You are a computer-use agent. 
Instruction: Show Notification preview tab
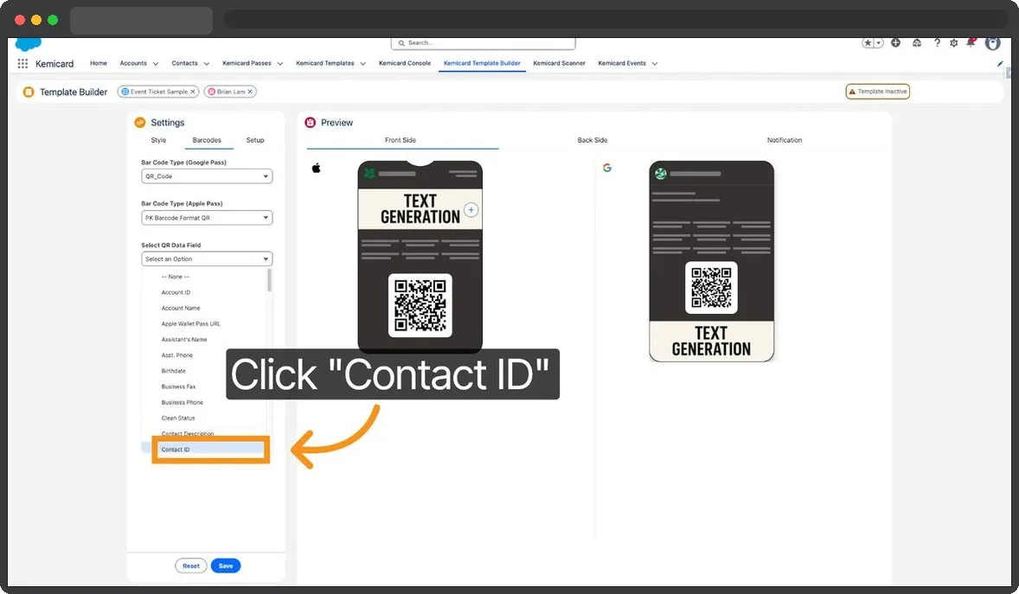pyautogui.click(x=785, y=140)
